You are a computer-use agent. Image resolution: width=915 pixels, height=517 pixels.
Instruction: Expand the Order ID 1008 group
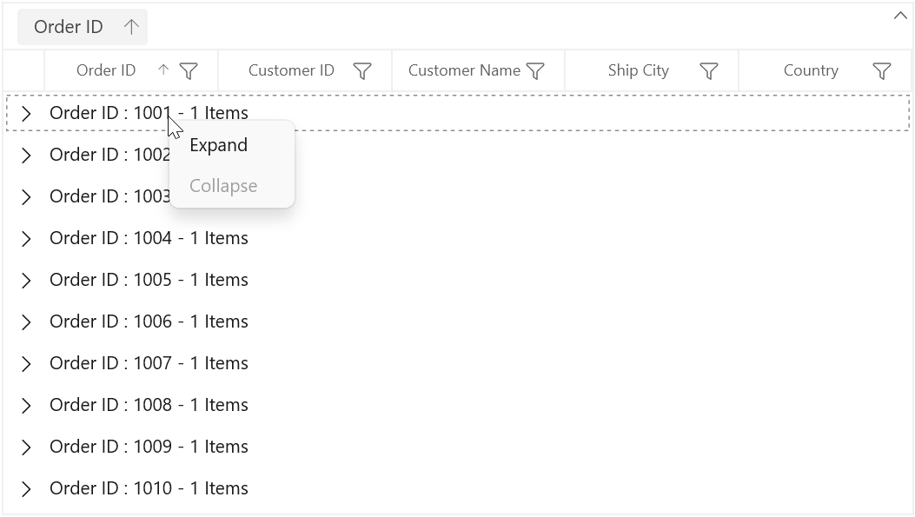[x=26, y=406]
